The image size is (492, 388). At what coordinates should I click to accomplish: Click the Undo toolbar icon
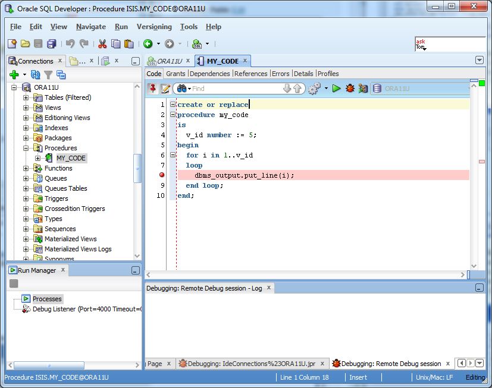[70, 44]
